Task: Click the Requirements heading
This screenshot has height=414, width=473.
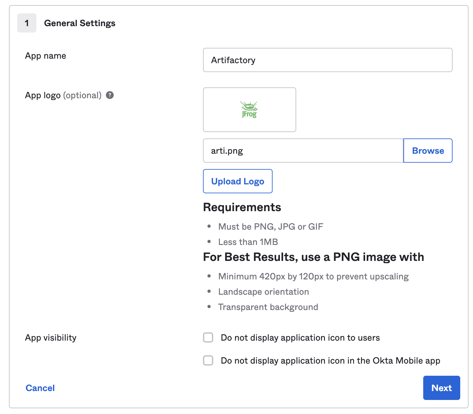Action: click(242, 207)
